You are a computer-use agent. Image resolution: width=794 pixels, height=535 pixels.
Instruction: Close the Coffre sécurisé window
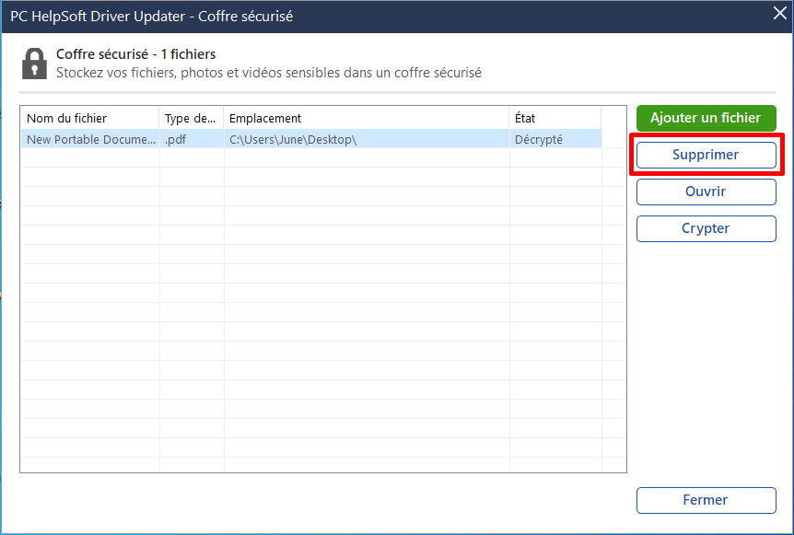click(780, 14)
